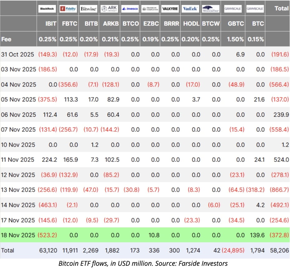Image resolution: width=290 pixels, height=272 pixels.
Task: Click the 31 Oct 2025 date cell
Action: [17, 54]
